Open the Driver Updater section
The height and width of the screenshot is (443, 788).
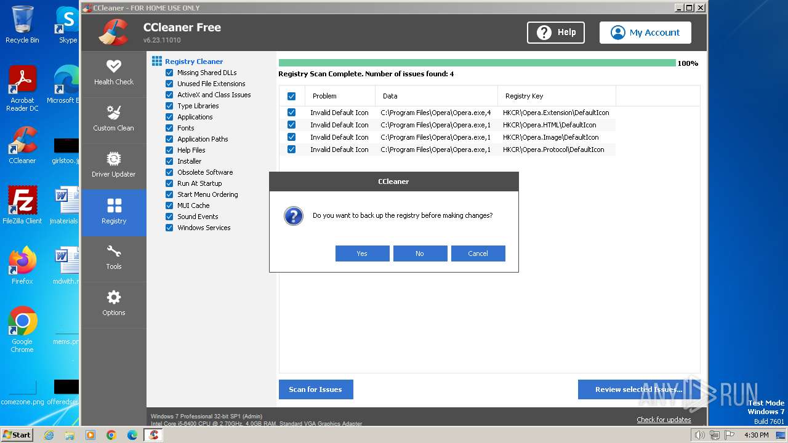(x=114, y=165)
